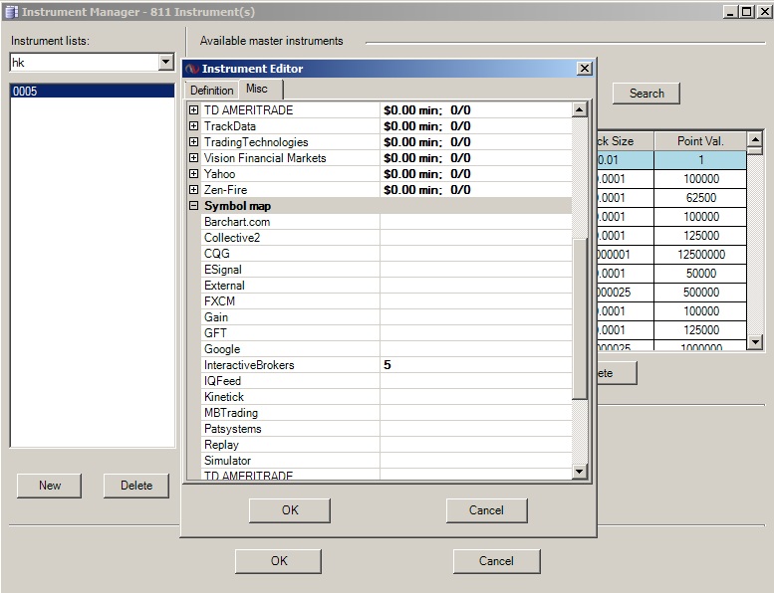This screenshot has width=774, height=593.
Task: Click Cancel in the Instrument Manager window
Action: pos(497,561)
